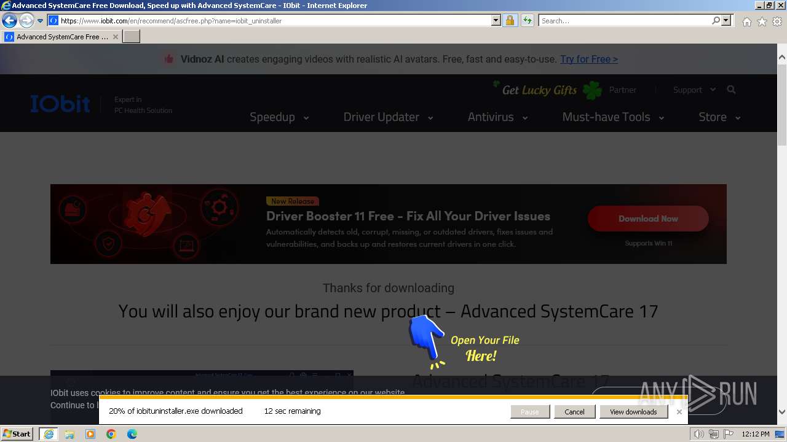Click the 12:12 PM clock
Viewport: 787px width, 442px height.
(756, 434)
